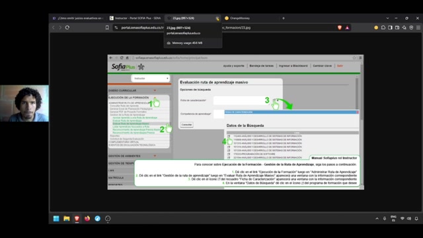
Task: Click the Ficha de caracterización field in image
Action: (242, 100)
